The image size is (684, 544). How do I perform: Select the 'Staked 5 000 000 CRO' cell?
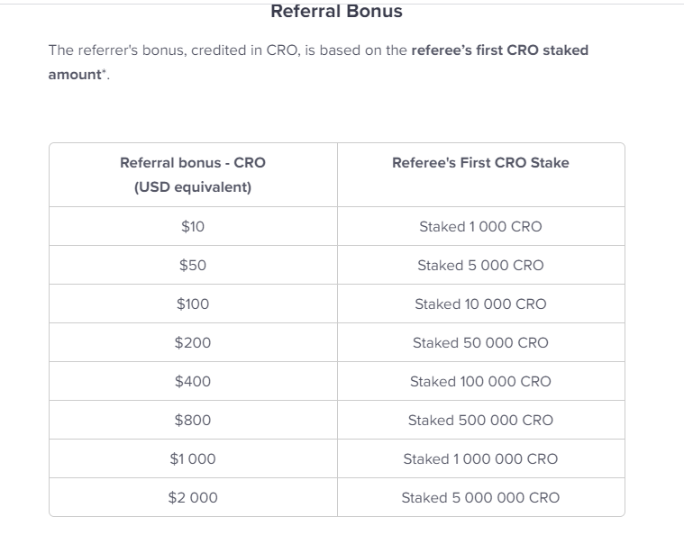point(480,497)
